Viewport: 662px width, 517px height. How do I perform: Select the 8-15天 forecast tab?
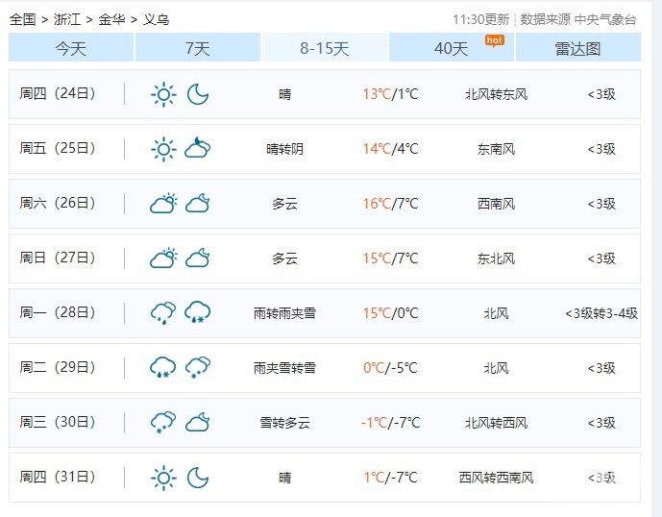click(x=325, y=48)
